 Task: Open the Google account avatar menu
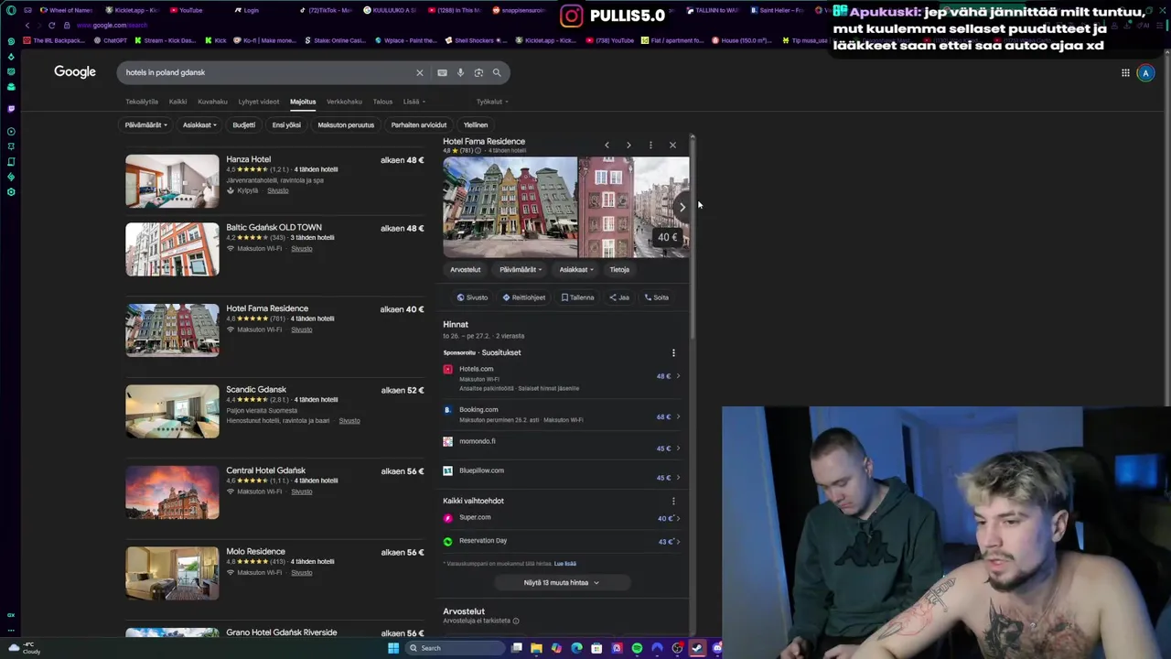pos(1145,73)
